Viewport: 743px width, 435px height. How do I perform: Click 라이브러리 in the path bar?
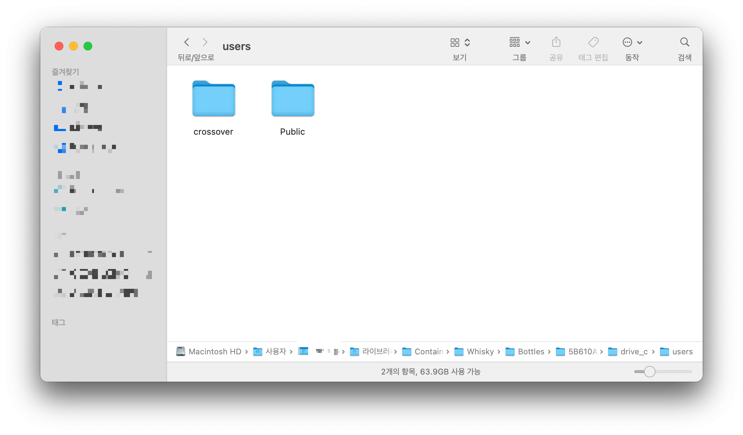[x=371, y=351]
